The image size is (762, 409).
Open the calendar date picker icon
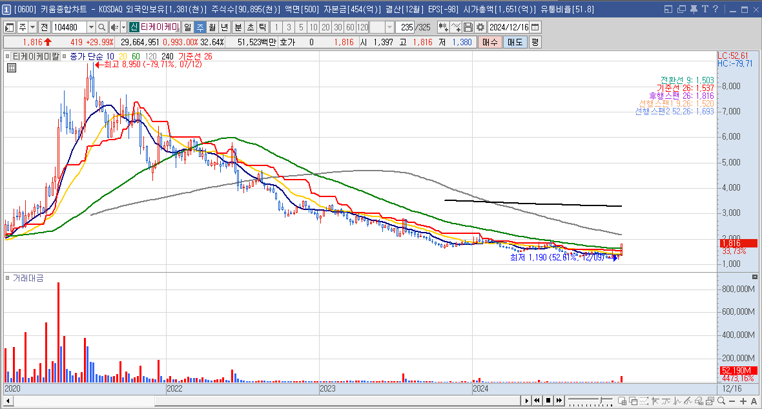click(535, 27)
